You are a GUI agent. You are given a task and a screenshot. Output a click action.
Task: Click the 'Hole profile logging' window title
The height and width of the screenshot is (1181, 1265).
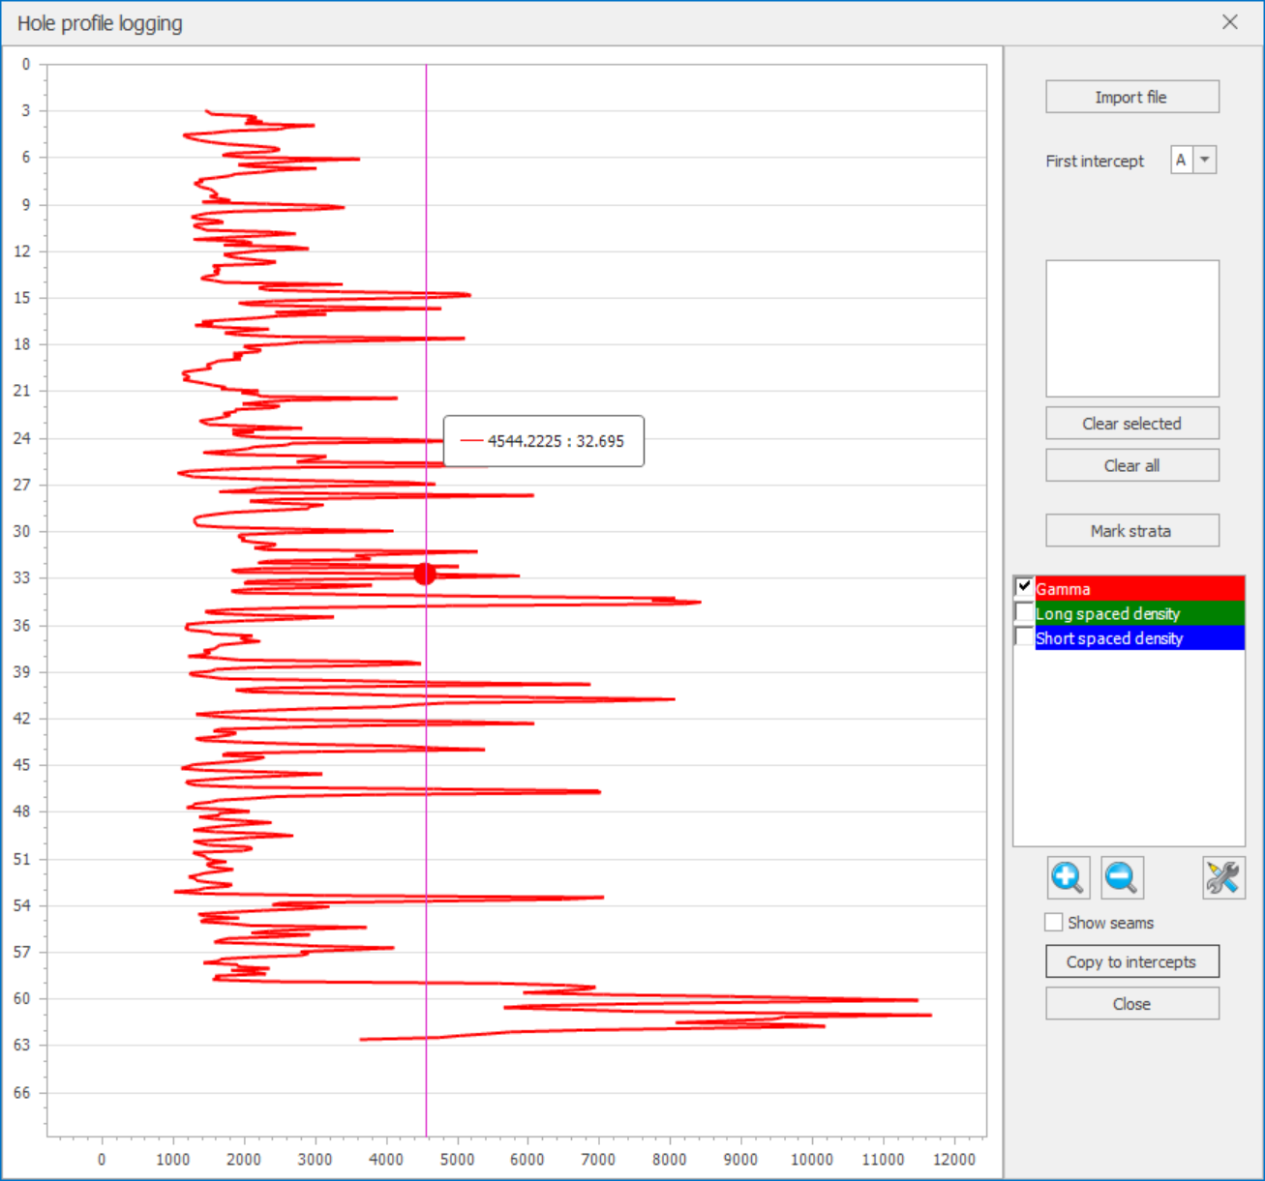[x=100, y=23]
